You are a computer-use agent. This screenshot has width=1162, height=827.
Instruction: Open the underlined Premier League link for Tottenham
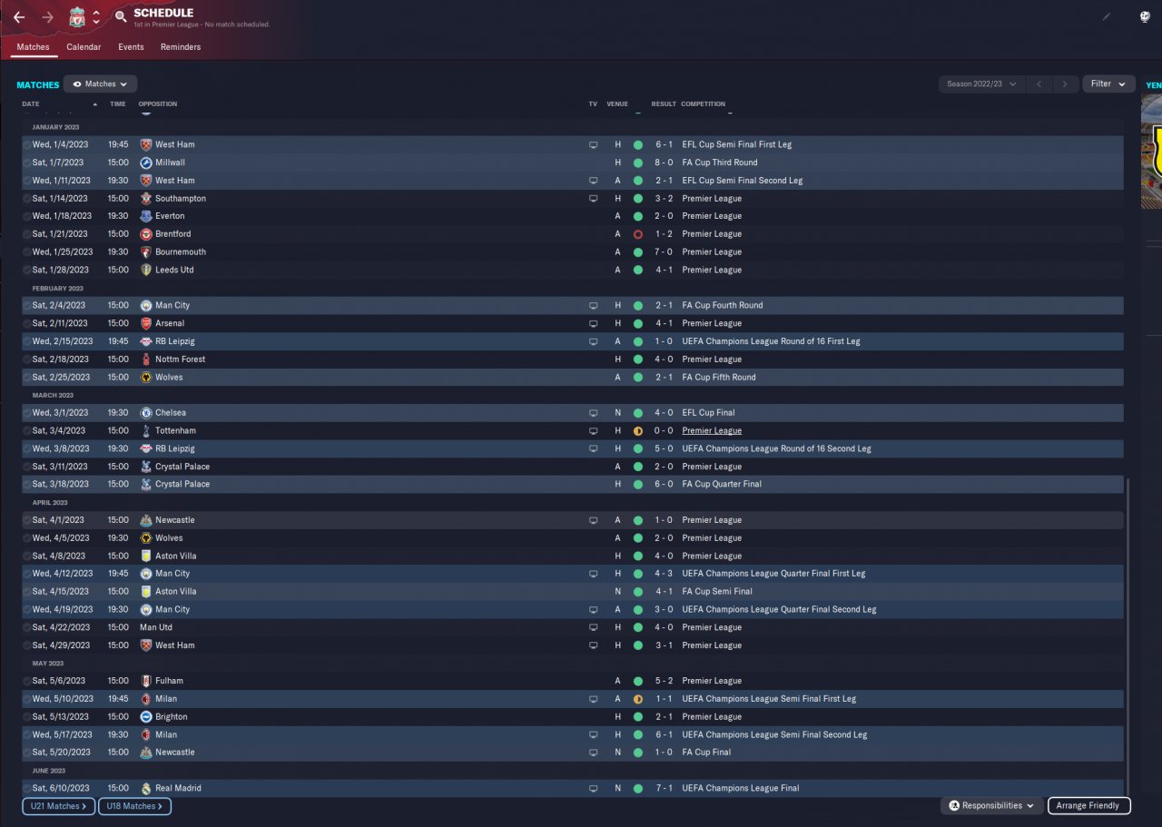pos(712,430)
